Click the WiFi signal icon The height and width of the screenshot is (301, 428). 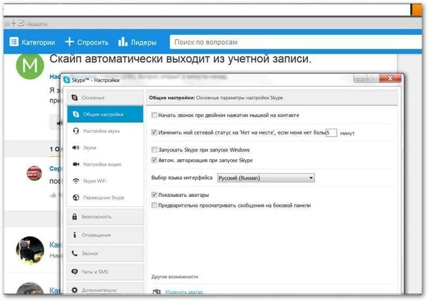[76, 181]
